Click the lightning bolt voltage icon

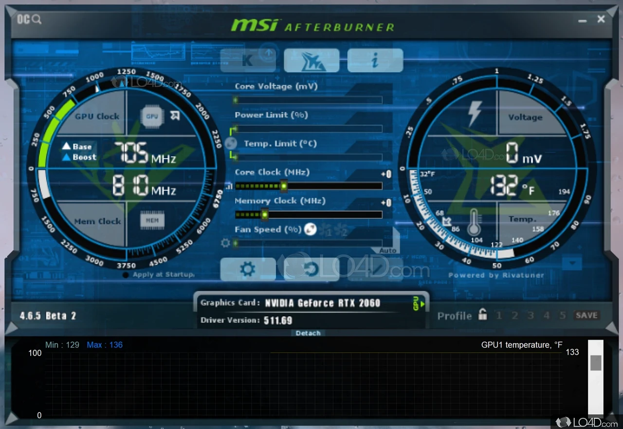point(474,113)
